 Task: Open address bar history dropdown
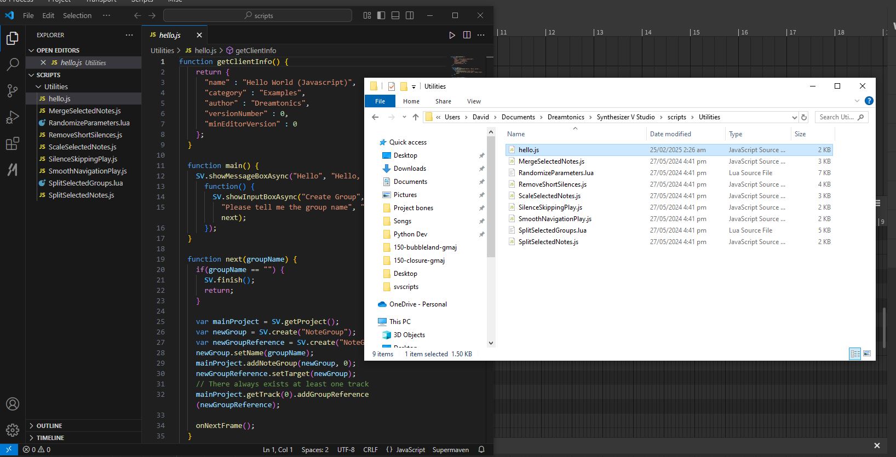tap(794, 117)
